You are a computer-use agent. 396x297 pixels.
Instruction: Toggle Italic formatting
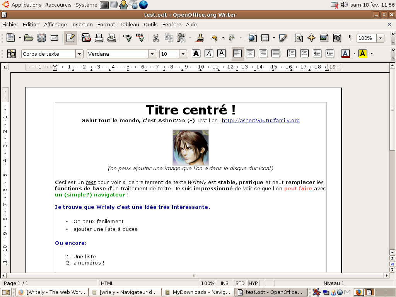coord(209,53)
